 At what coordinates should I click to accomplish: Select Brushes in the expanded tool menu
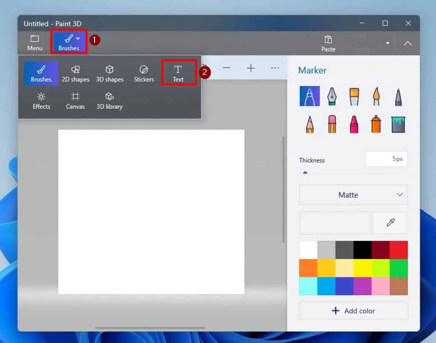(x=41, y=73)
